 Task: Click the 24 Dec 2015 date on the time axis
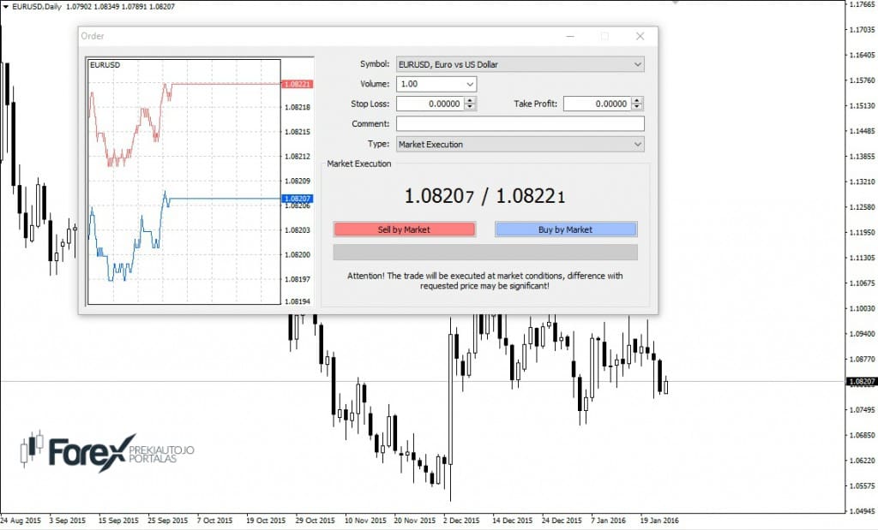[x=562, y=521]
